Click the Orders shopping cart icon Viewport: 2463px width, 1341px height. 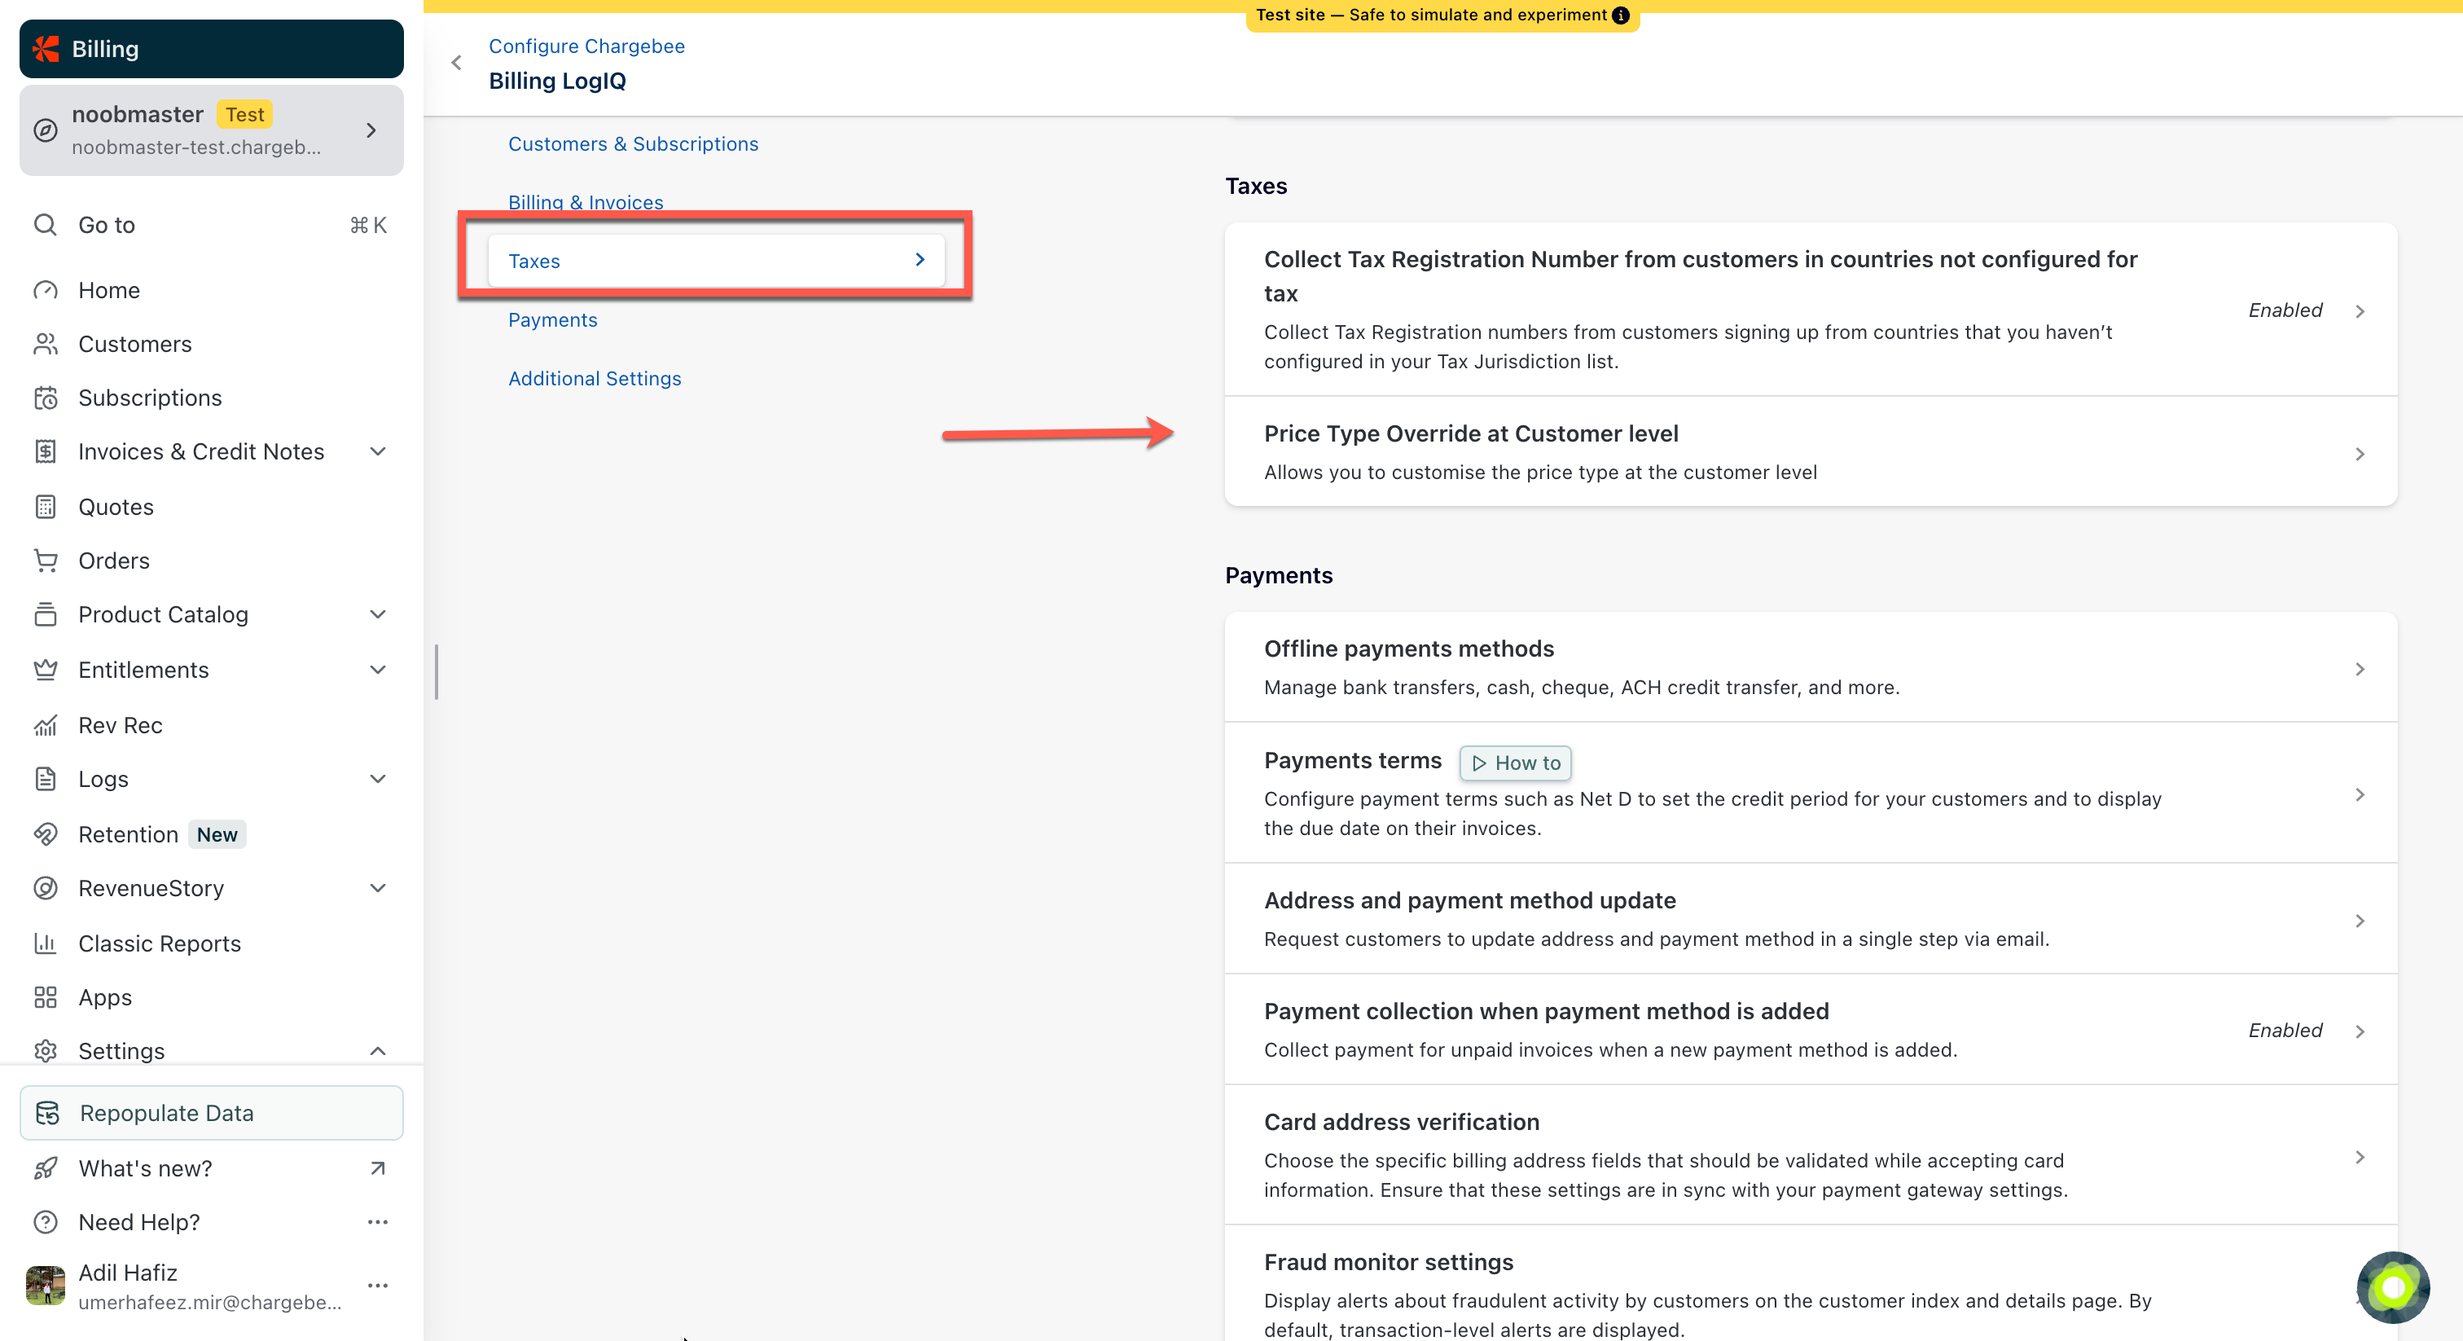[45, 561]
